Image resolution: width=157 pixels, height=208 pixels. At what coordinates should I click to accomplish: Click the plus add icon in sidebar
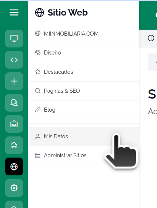click(14, 81)
